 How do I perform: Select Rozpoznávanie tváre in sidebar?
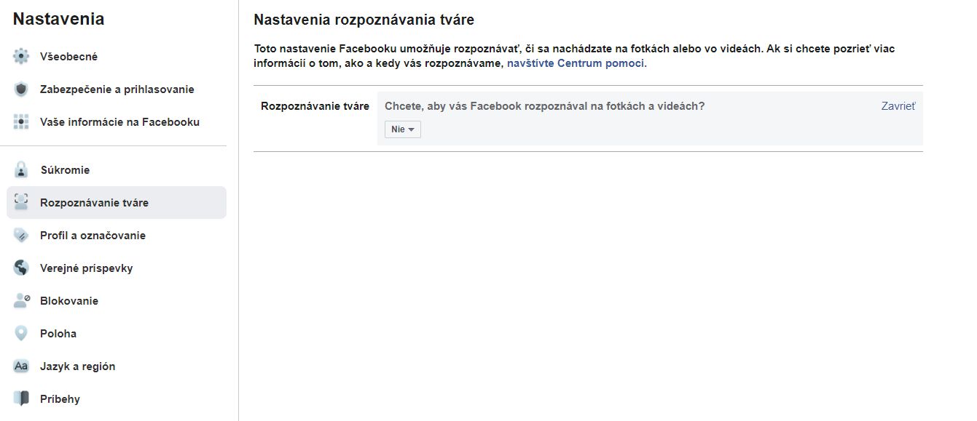[x=117, y=203]
